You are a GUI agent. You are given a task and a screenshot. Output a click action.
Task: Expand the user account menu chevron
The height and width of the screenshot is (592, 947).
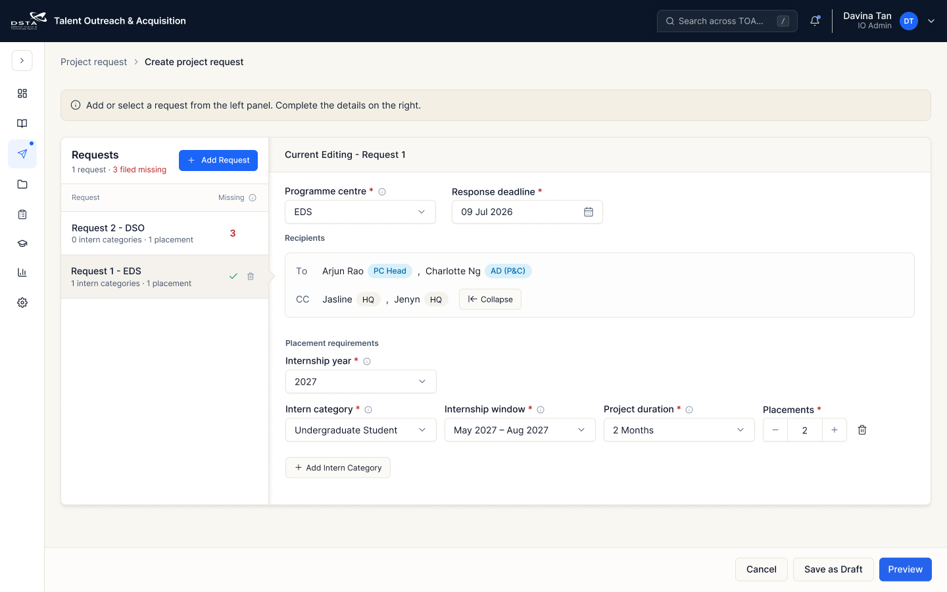pyautogui.click(x=931, y=21)
